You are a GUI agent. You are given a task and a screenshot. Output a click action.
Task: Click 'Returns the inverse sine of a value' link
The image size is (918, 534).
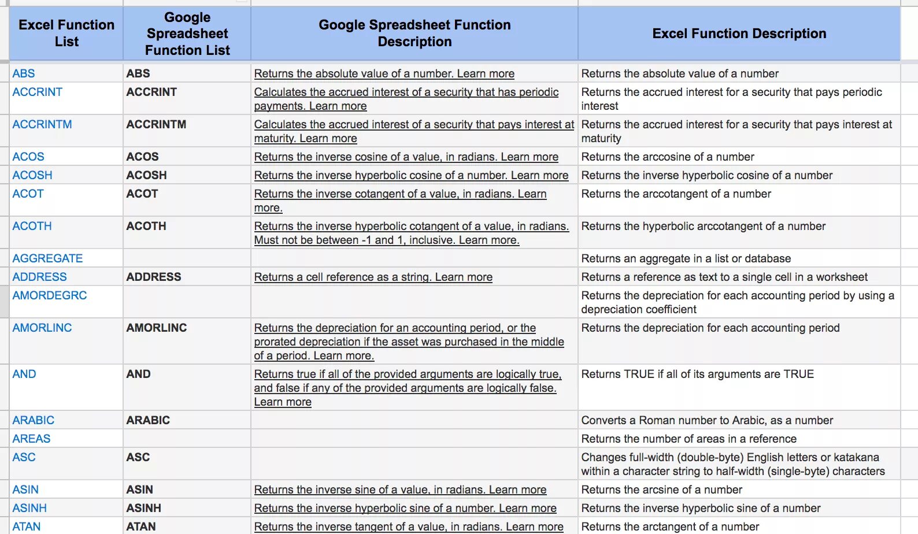point(401,489)
